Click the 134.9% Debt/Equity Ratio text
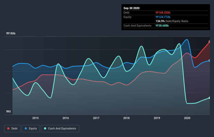The height and width of the screenshot is (137, 214). (172, 21)
